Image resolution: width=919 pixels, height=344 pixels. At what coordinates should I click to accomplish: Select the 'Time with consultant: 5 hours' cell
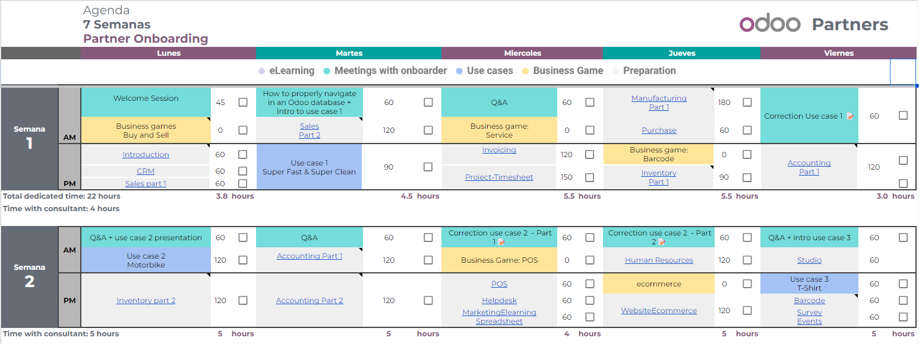[x=61, y=334]
